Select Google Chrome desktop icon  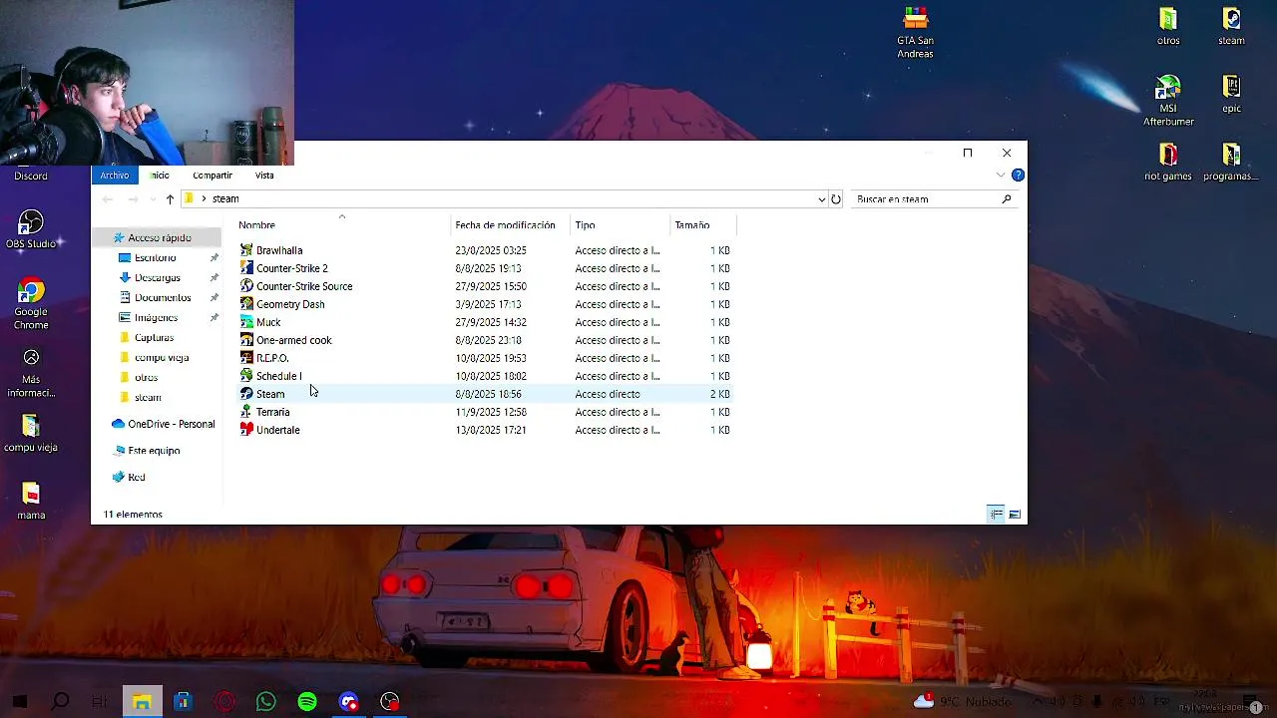(31, 304)
